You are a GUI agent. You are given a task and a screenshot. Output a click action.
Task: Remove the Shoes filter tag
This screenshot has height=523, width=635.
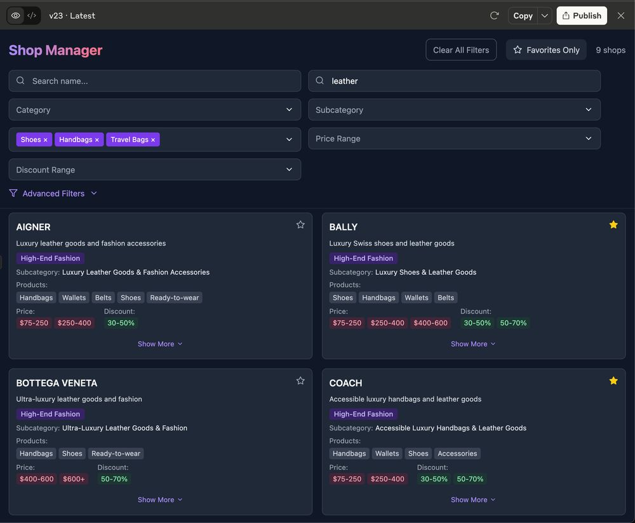coord(45,140)
